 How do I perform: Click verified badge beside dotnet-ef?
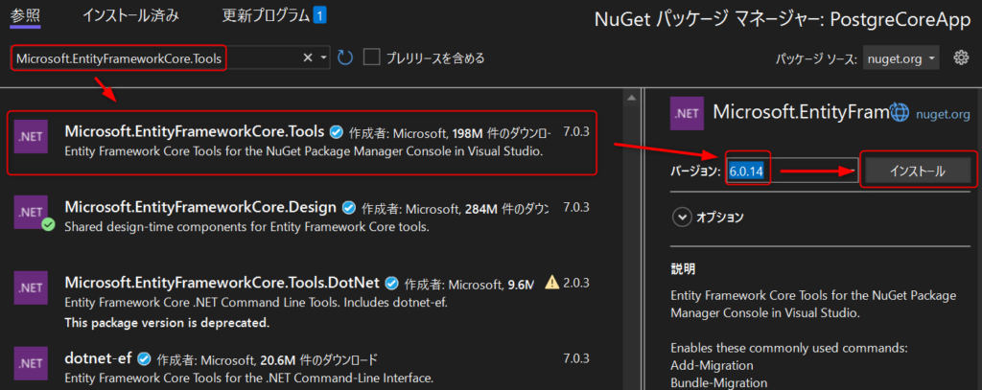(x=144, y=358)
